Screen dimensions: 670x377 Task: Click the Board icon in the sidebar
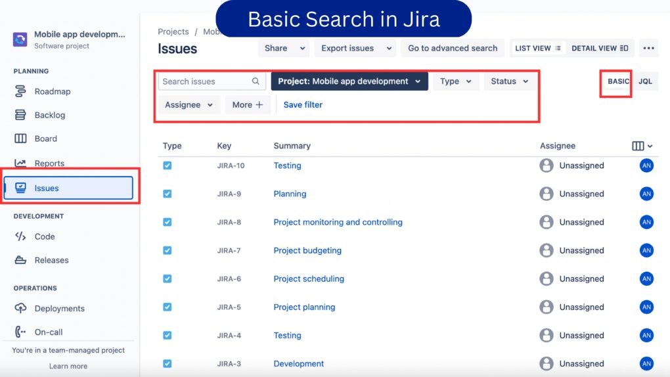[x=20, y=139]
